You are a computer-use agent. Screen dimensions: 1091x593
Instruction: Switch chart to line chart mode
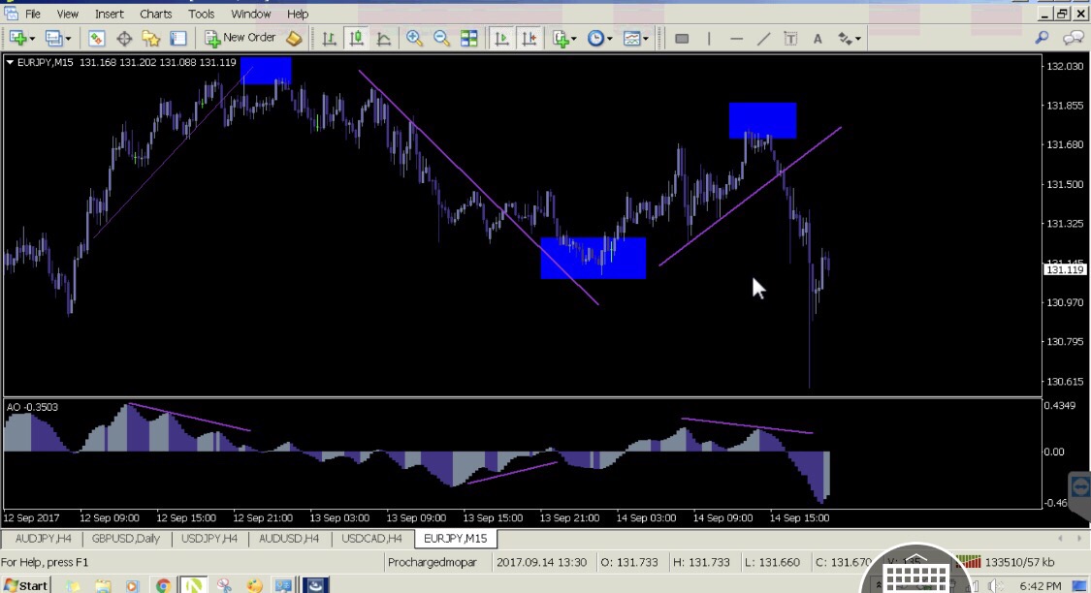click(x=383, y=38)
